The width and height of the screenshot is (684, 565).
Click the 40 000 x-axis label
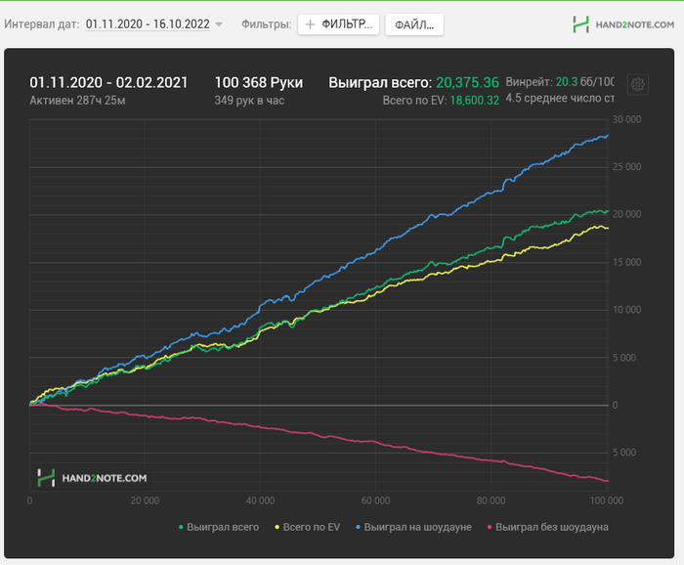point(261,500)
